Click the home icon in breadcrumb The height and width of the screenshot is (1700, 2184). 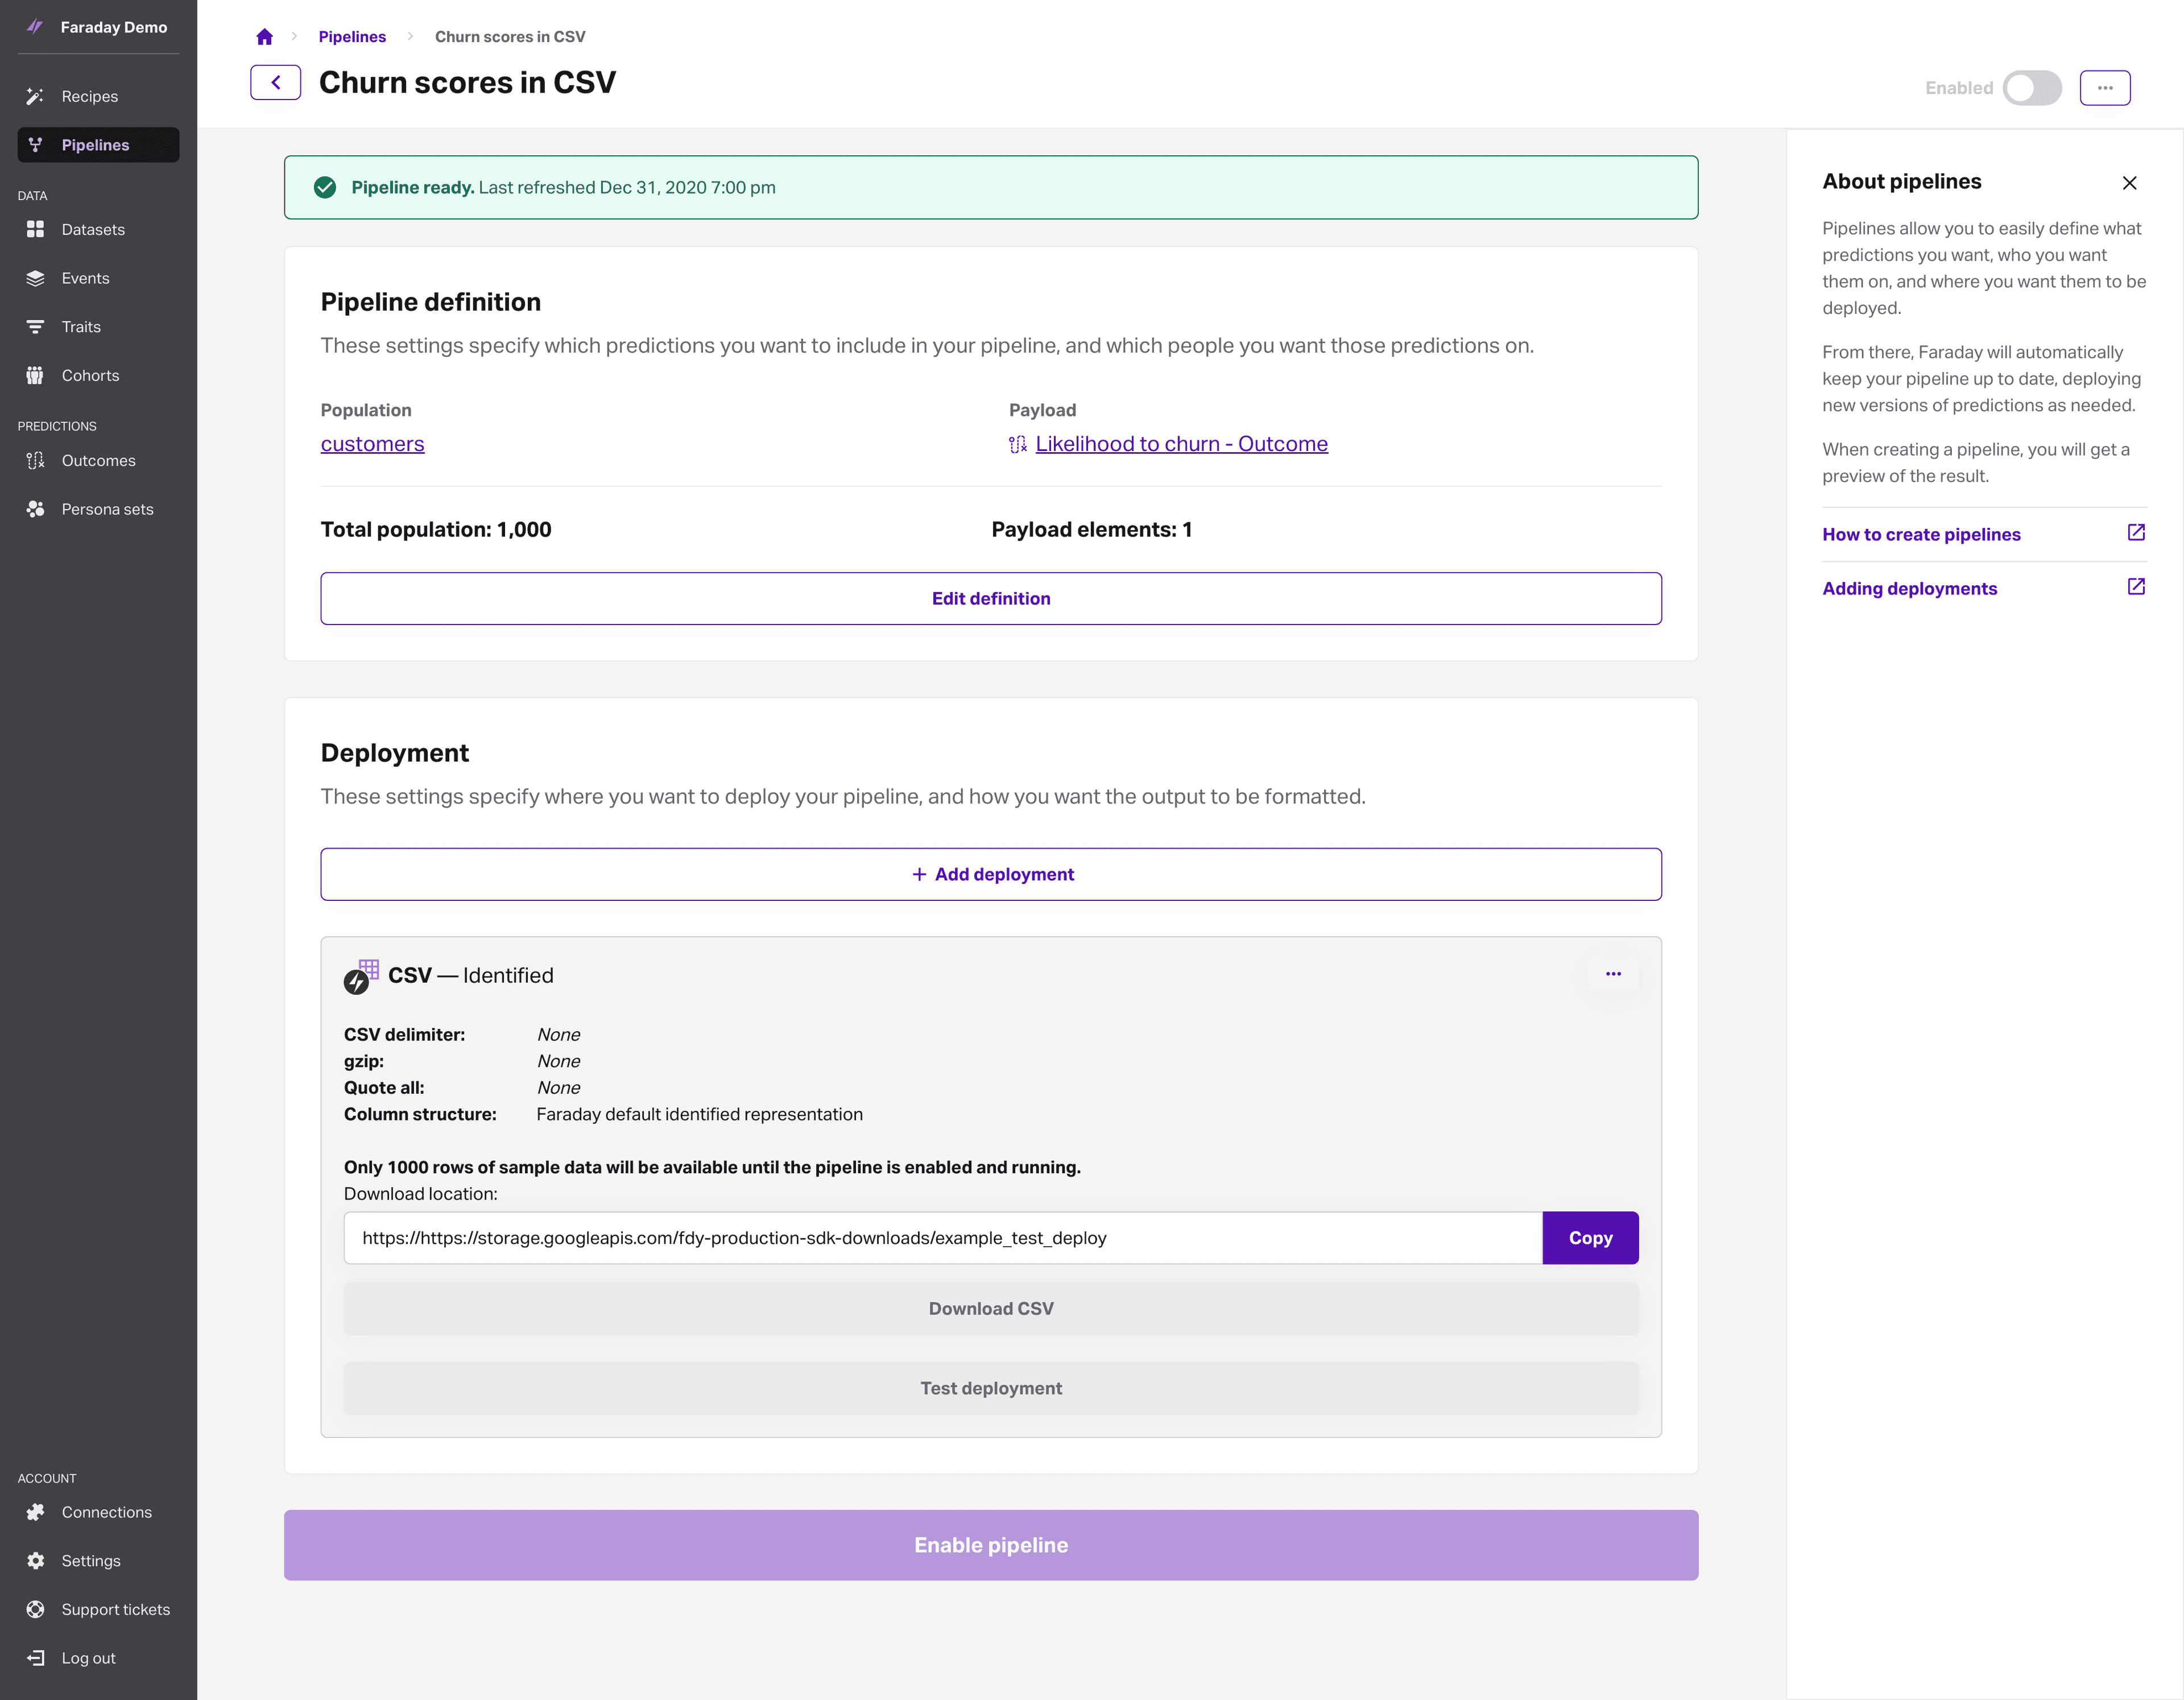[x=264, y=37]
